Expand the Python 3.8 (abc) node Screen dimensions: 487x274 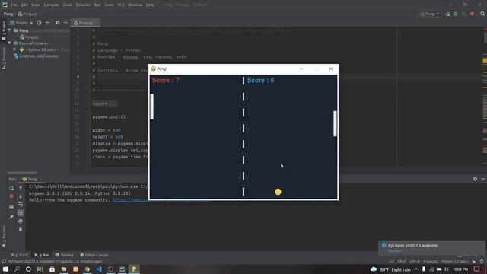(14, 49)
